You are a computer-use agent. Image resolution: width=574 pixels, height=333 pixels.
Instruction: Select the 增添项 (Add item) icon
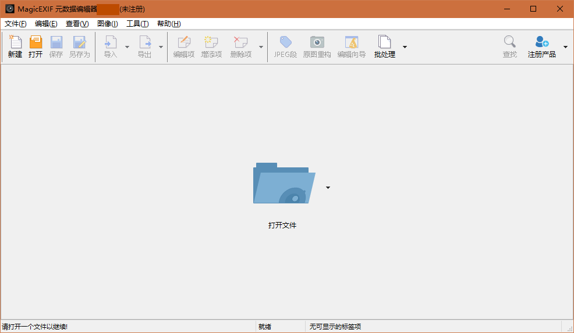211,42
